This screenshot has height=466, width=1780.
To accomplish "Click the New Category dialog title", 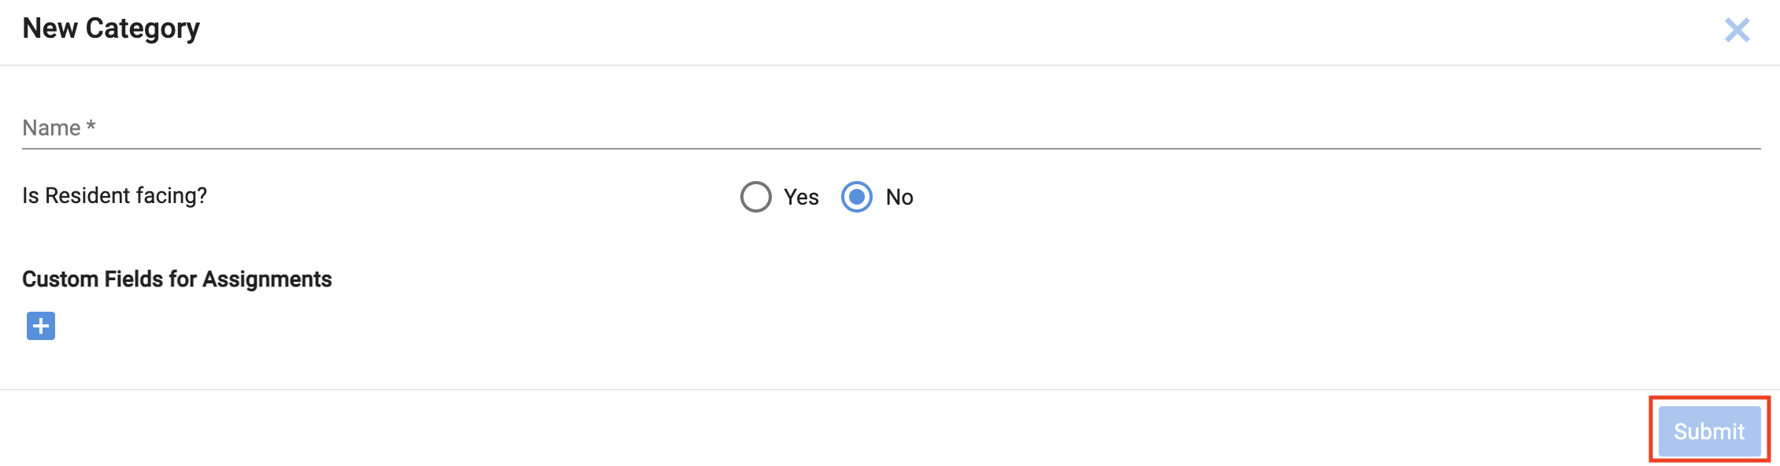I will pos(111,28).
